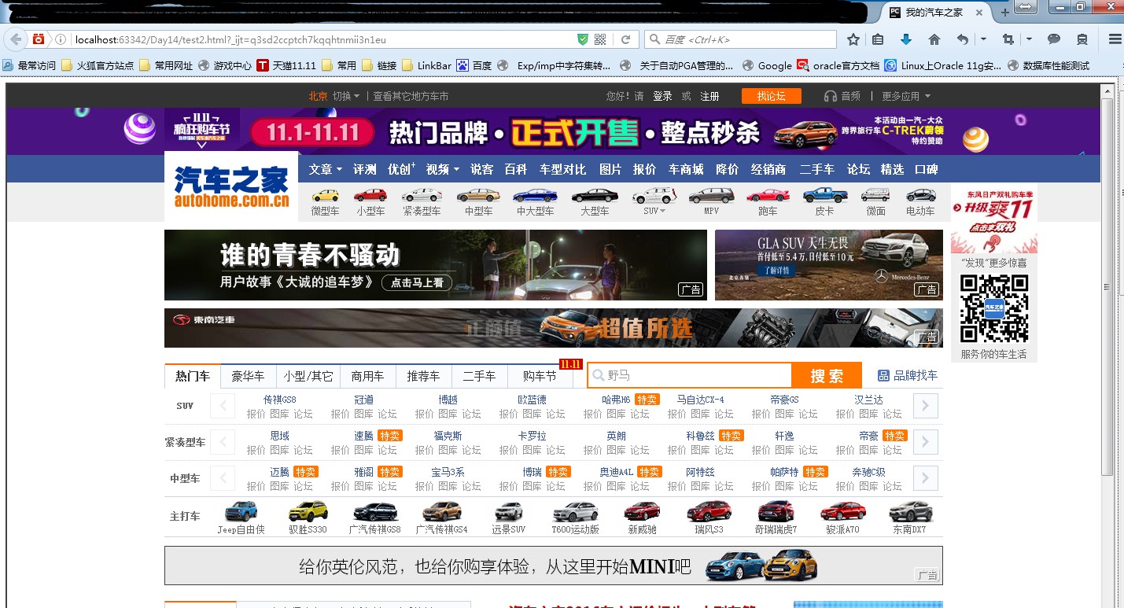Click the 登录 login link
This screenshot has width=1124, height=608.
coord(662,96)
